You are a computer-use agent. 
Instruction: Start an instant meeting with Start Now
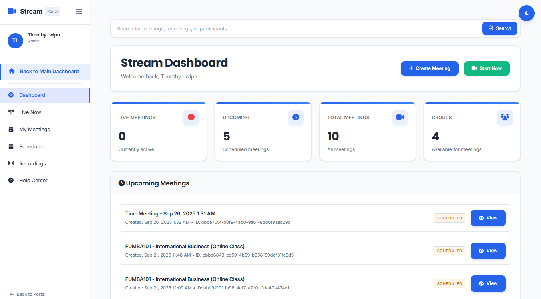pos(486,68)
